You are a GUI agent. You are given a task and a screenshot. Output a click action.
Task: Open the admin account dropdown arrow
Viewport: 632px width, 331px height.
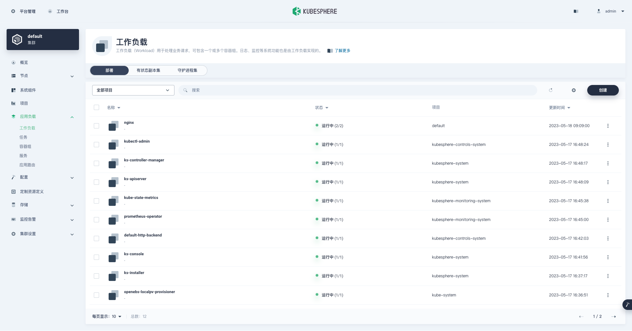click(x=623, y=11)
